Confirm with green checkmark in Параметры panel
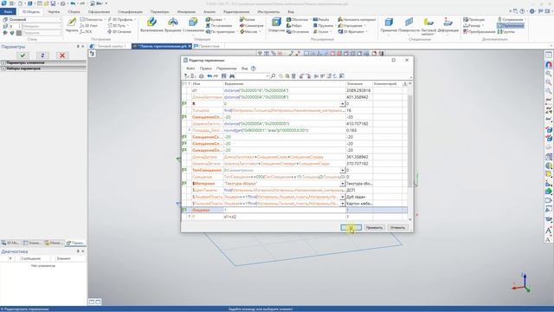 pos(23,55)
